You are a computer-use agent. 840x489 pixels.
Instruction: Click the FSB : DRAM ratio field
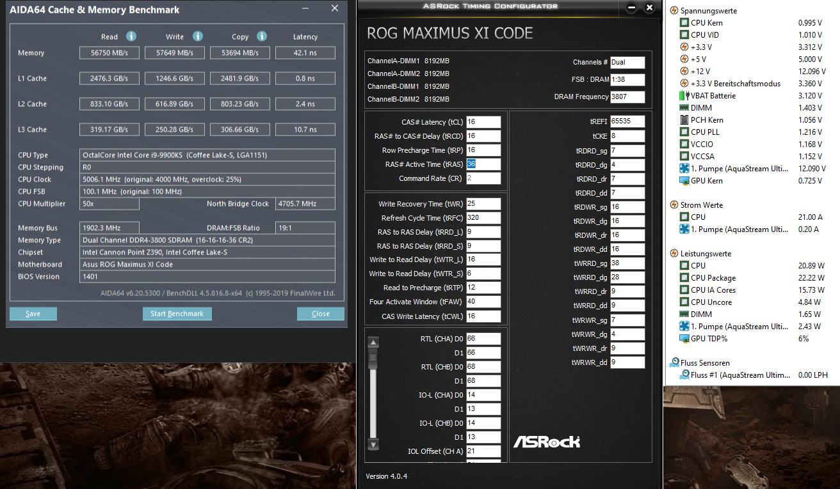pyautogui.click(x=627, y=80)
